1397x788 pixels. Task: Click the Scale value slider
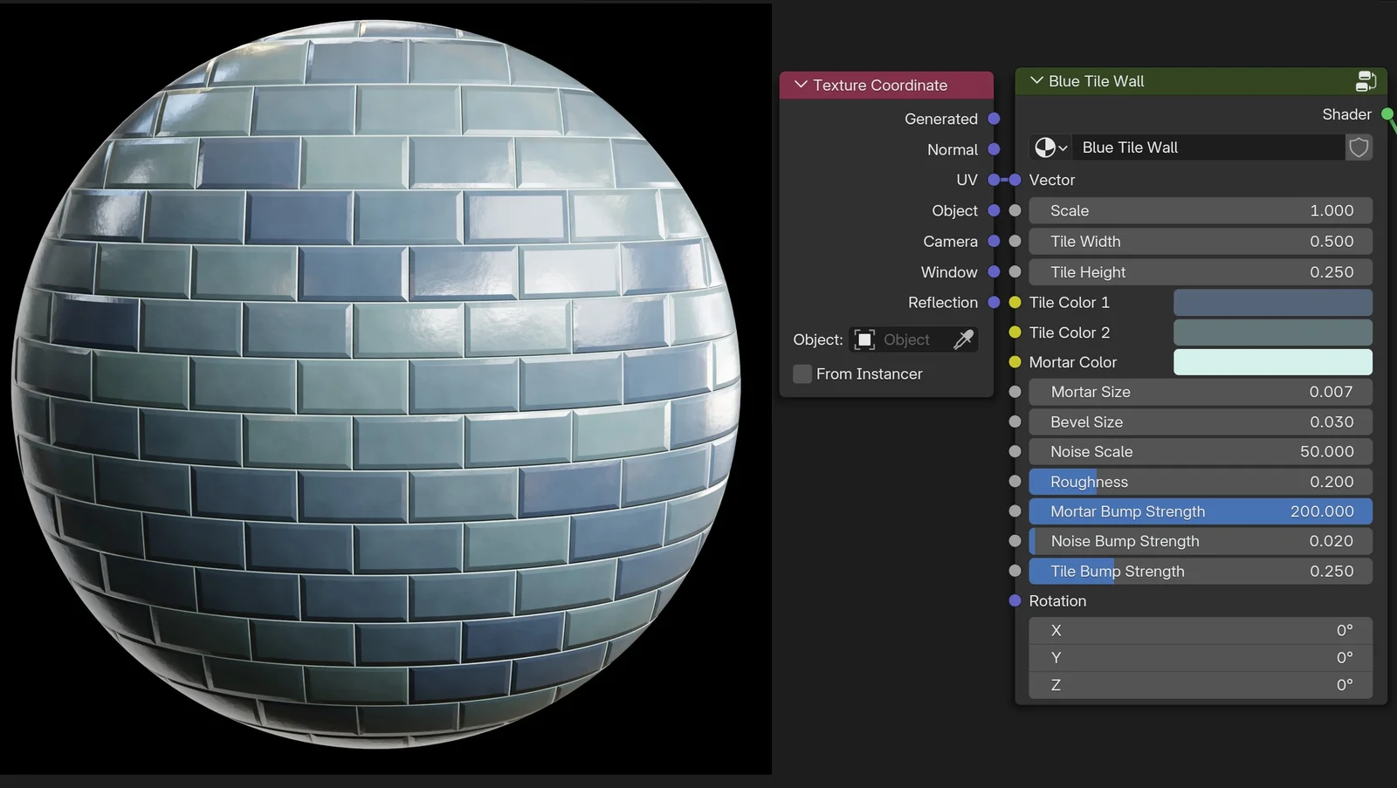click(1201, 210)
